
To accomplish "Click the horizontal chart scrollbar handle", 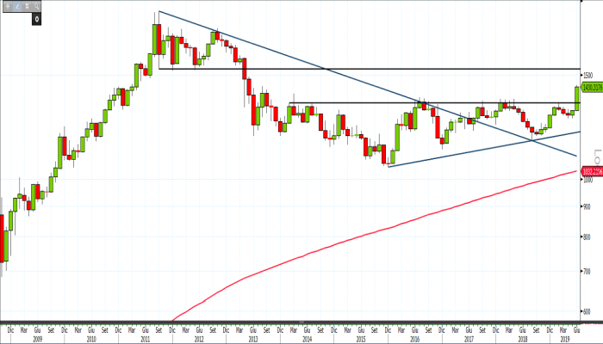I will pos(301,322).
